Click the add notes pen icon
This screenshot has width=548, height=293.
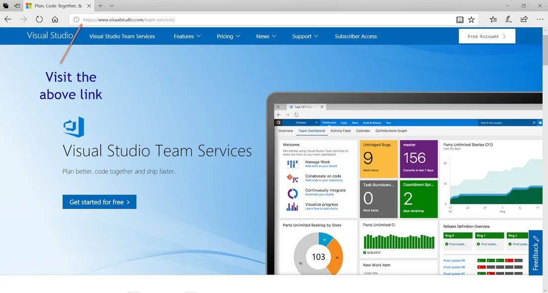point(509,19)
